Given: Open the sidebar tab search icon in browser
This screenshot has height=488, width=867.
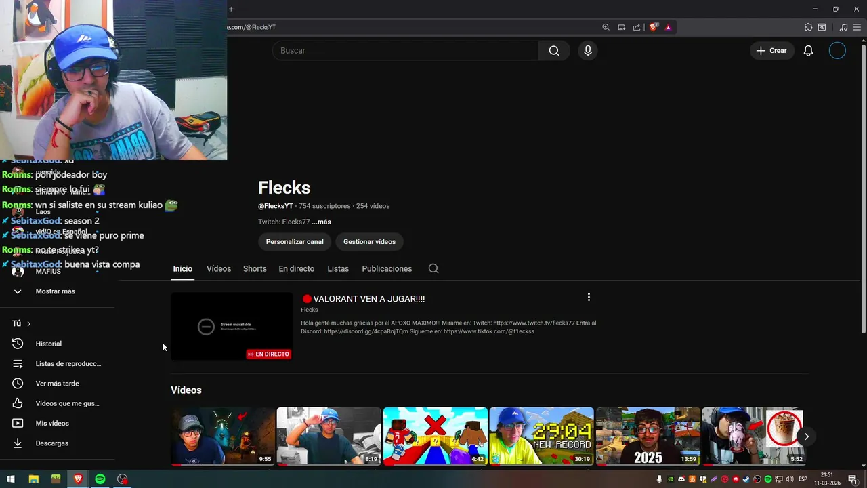Looking at the screenshot, I should (822, 27).
